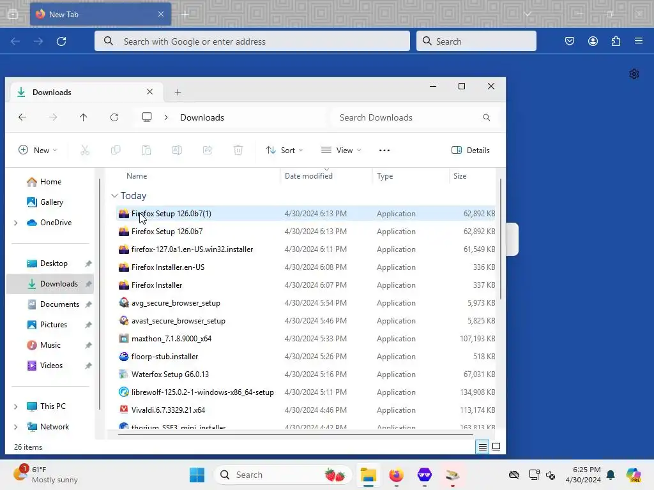This screenshot has height=490, width=654.
Task: Open a new Firefox tab with plus button
Action: point(185,15)
